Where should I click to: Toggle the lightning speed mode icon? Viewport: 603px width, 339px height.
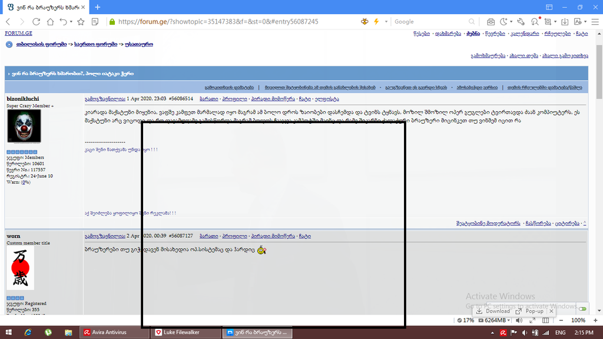pyautogui.click(x=376, y=22)
